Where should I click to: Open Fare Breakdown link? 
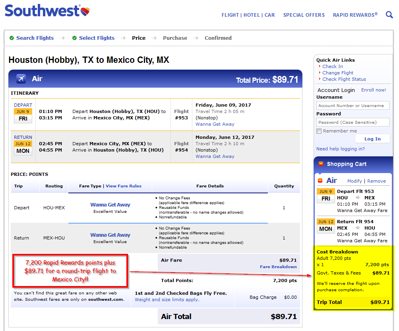tap(278, 267)
